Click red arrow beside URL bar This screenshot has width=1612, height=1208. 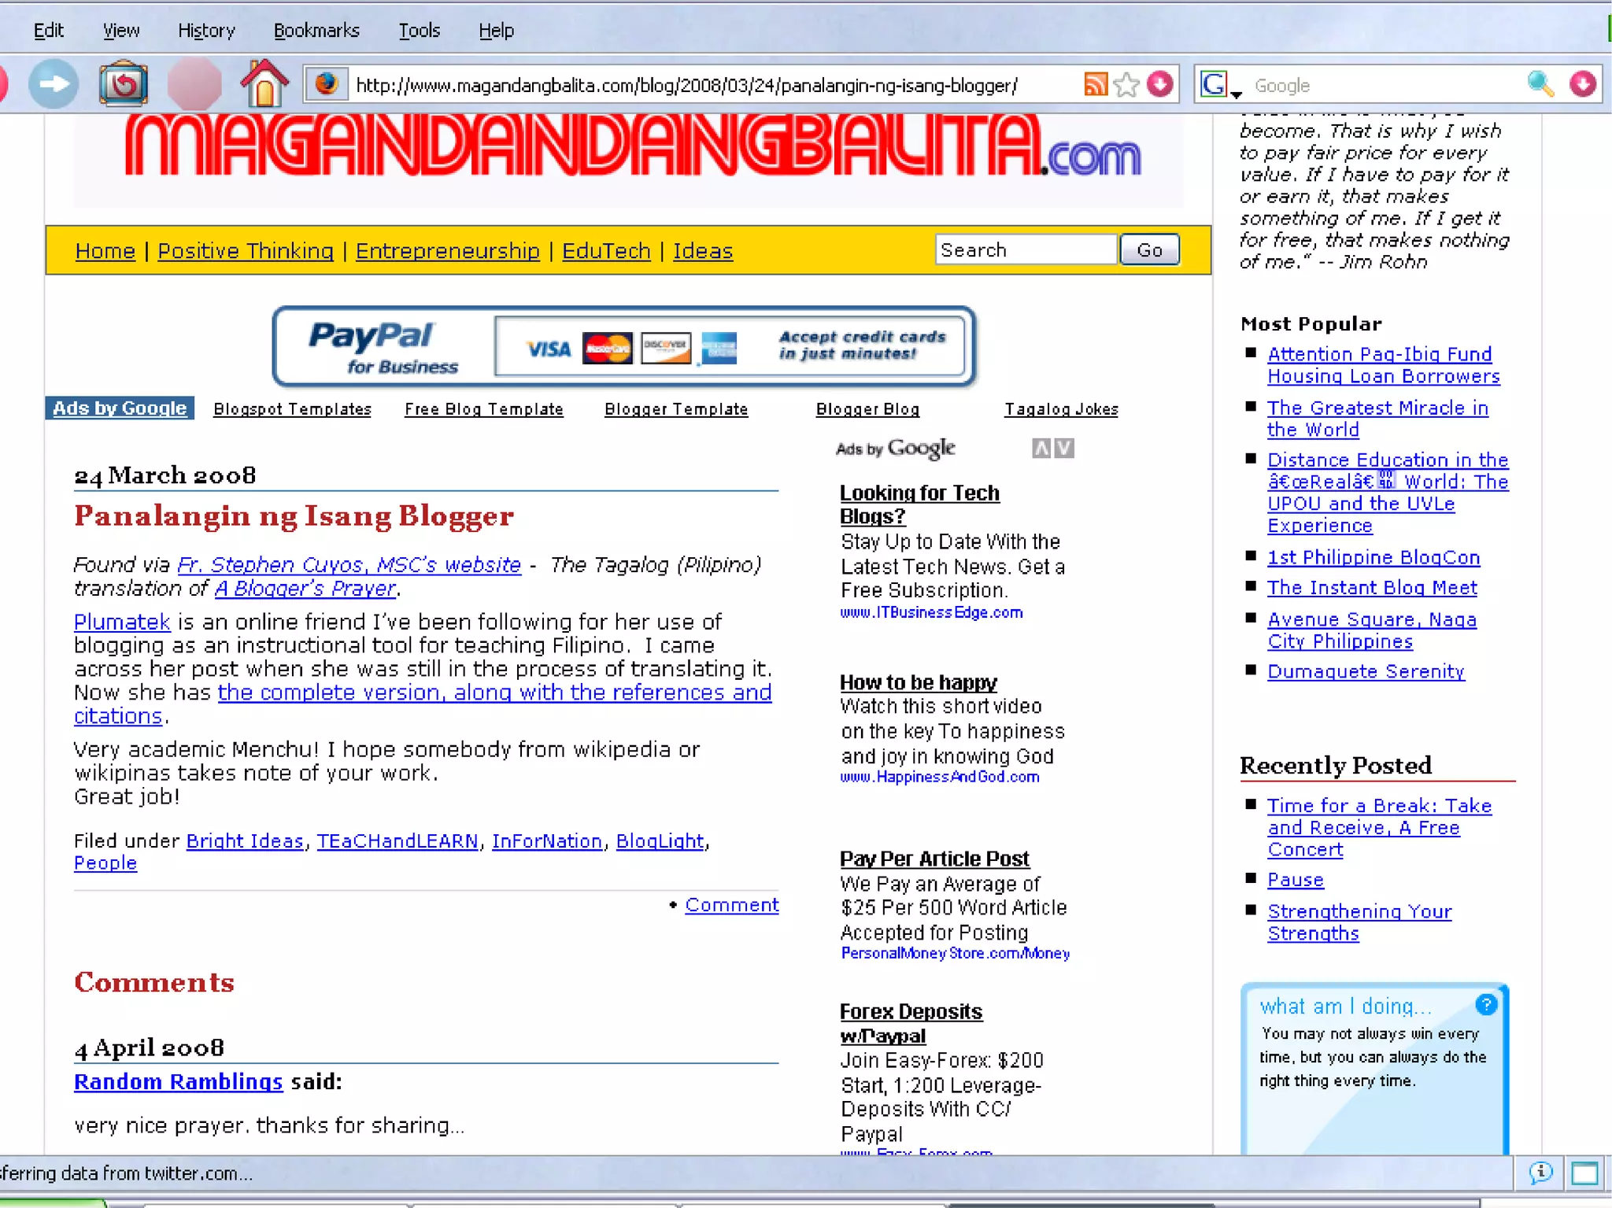[x=1159, y=84]
